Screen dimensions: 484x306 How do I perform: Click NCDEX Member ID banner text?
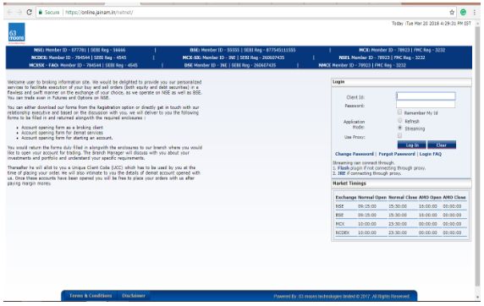[x=79, y=57]
